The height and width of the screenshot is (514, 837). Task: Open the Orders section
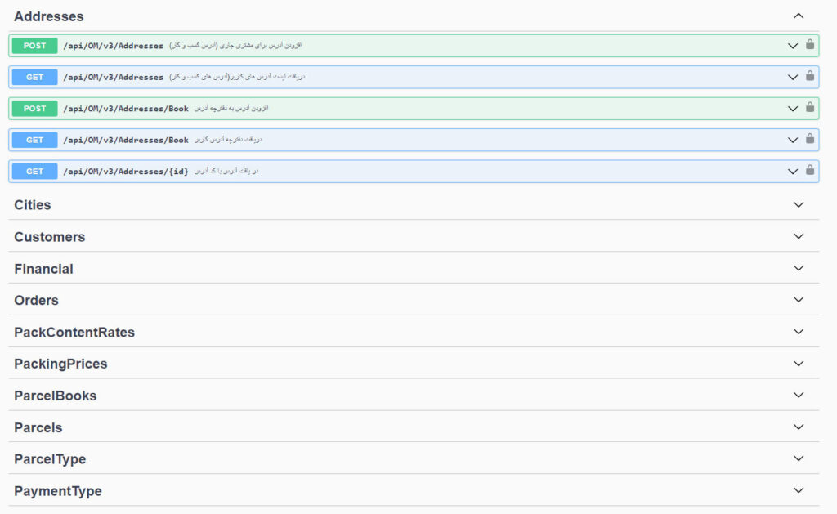coord(798,299)
